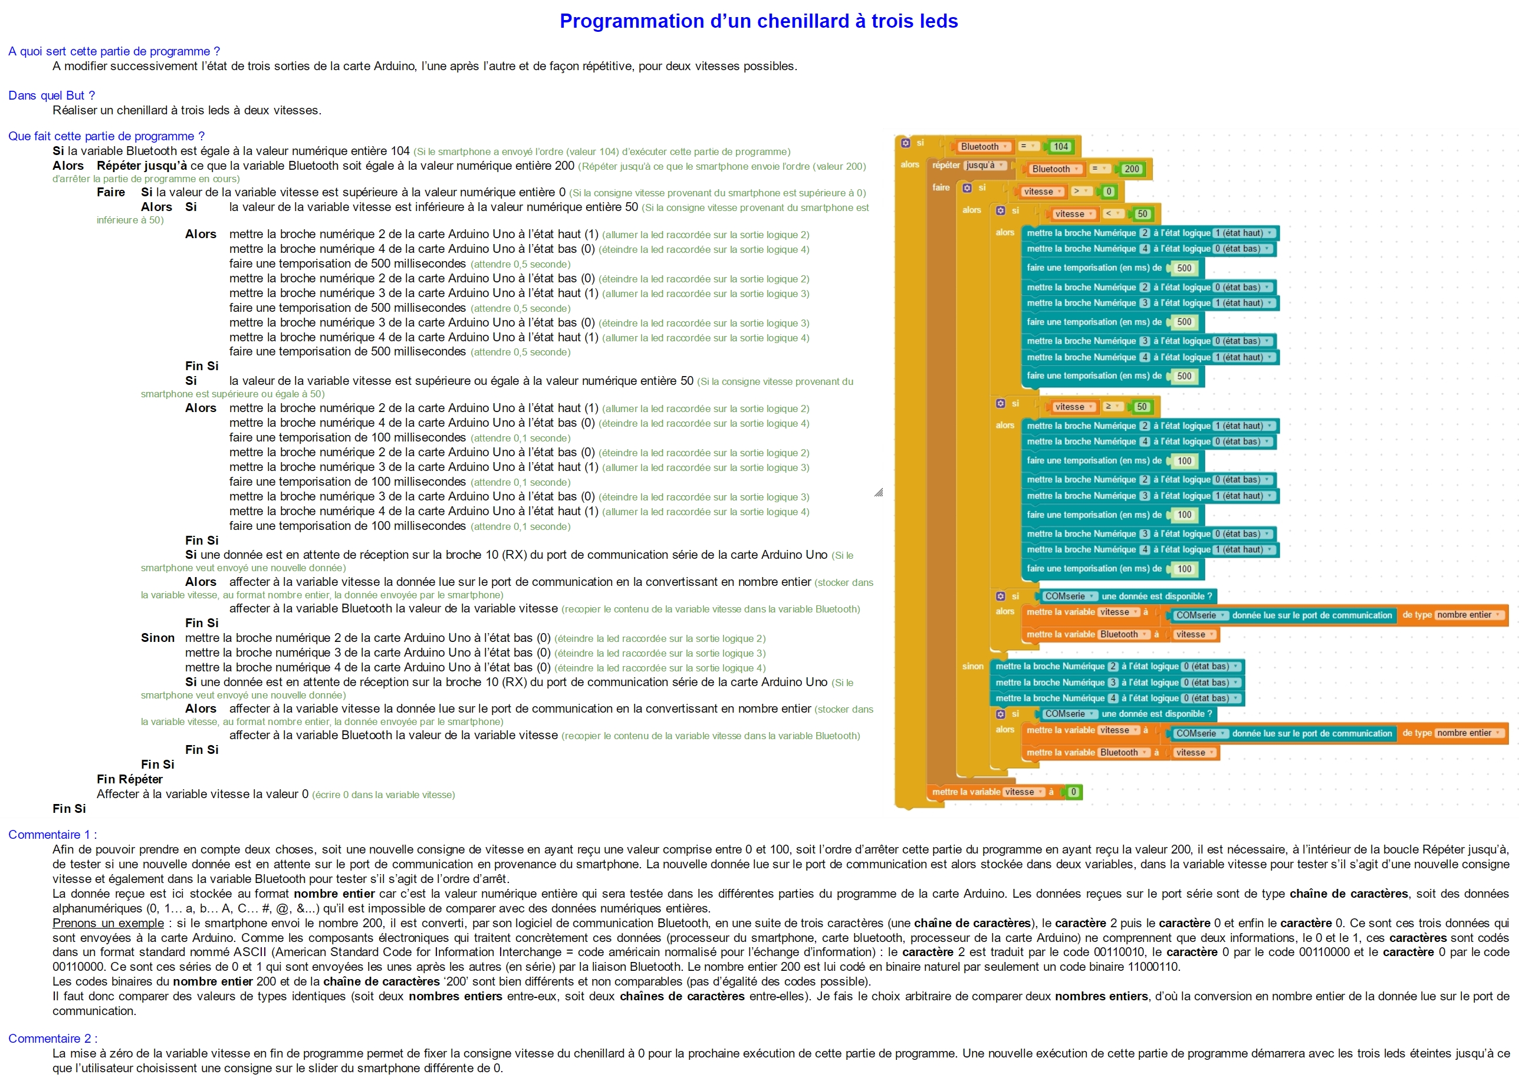Open the Bluetooth variable dropdown next to '= 200'
The image size is (1519, 1084).
click(x=1055, y=170)
